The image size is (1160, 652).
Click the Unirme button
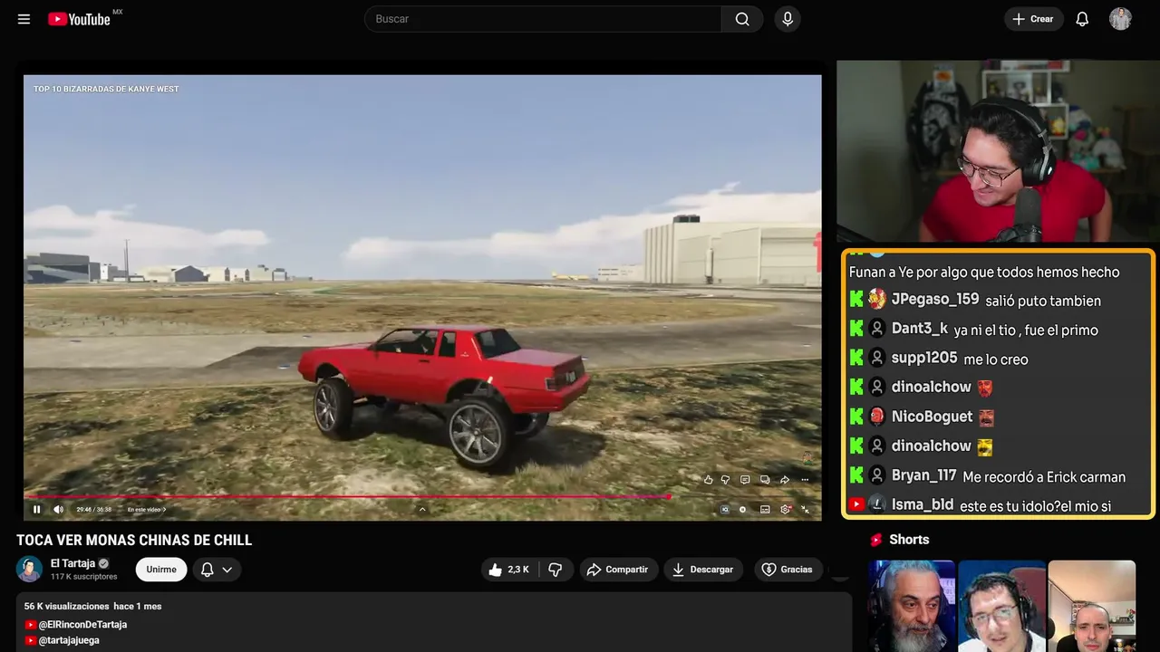(x=161, y=570)
